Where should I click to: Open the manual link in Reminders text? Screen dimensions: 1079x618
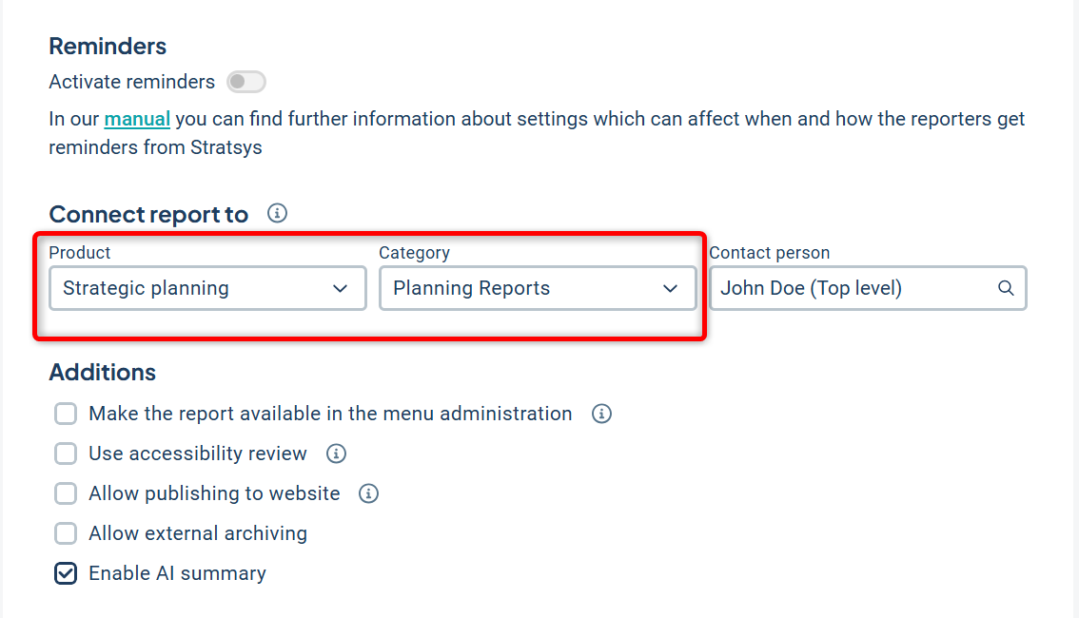point(137,119)
